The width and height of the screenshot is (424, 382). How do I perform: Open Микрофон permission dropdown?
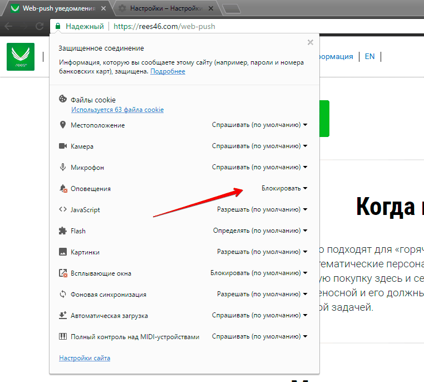point(260,167)
